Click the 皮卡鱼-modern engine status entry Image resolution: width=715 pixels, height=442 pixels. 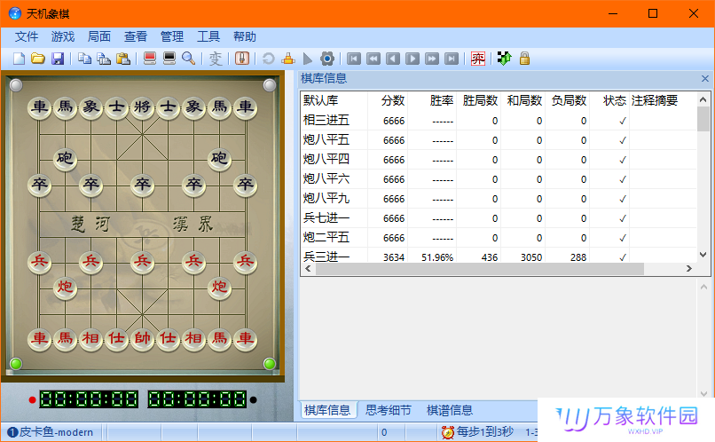pos(51,432)
